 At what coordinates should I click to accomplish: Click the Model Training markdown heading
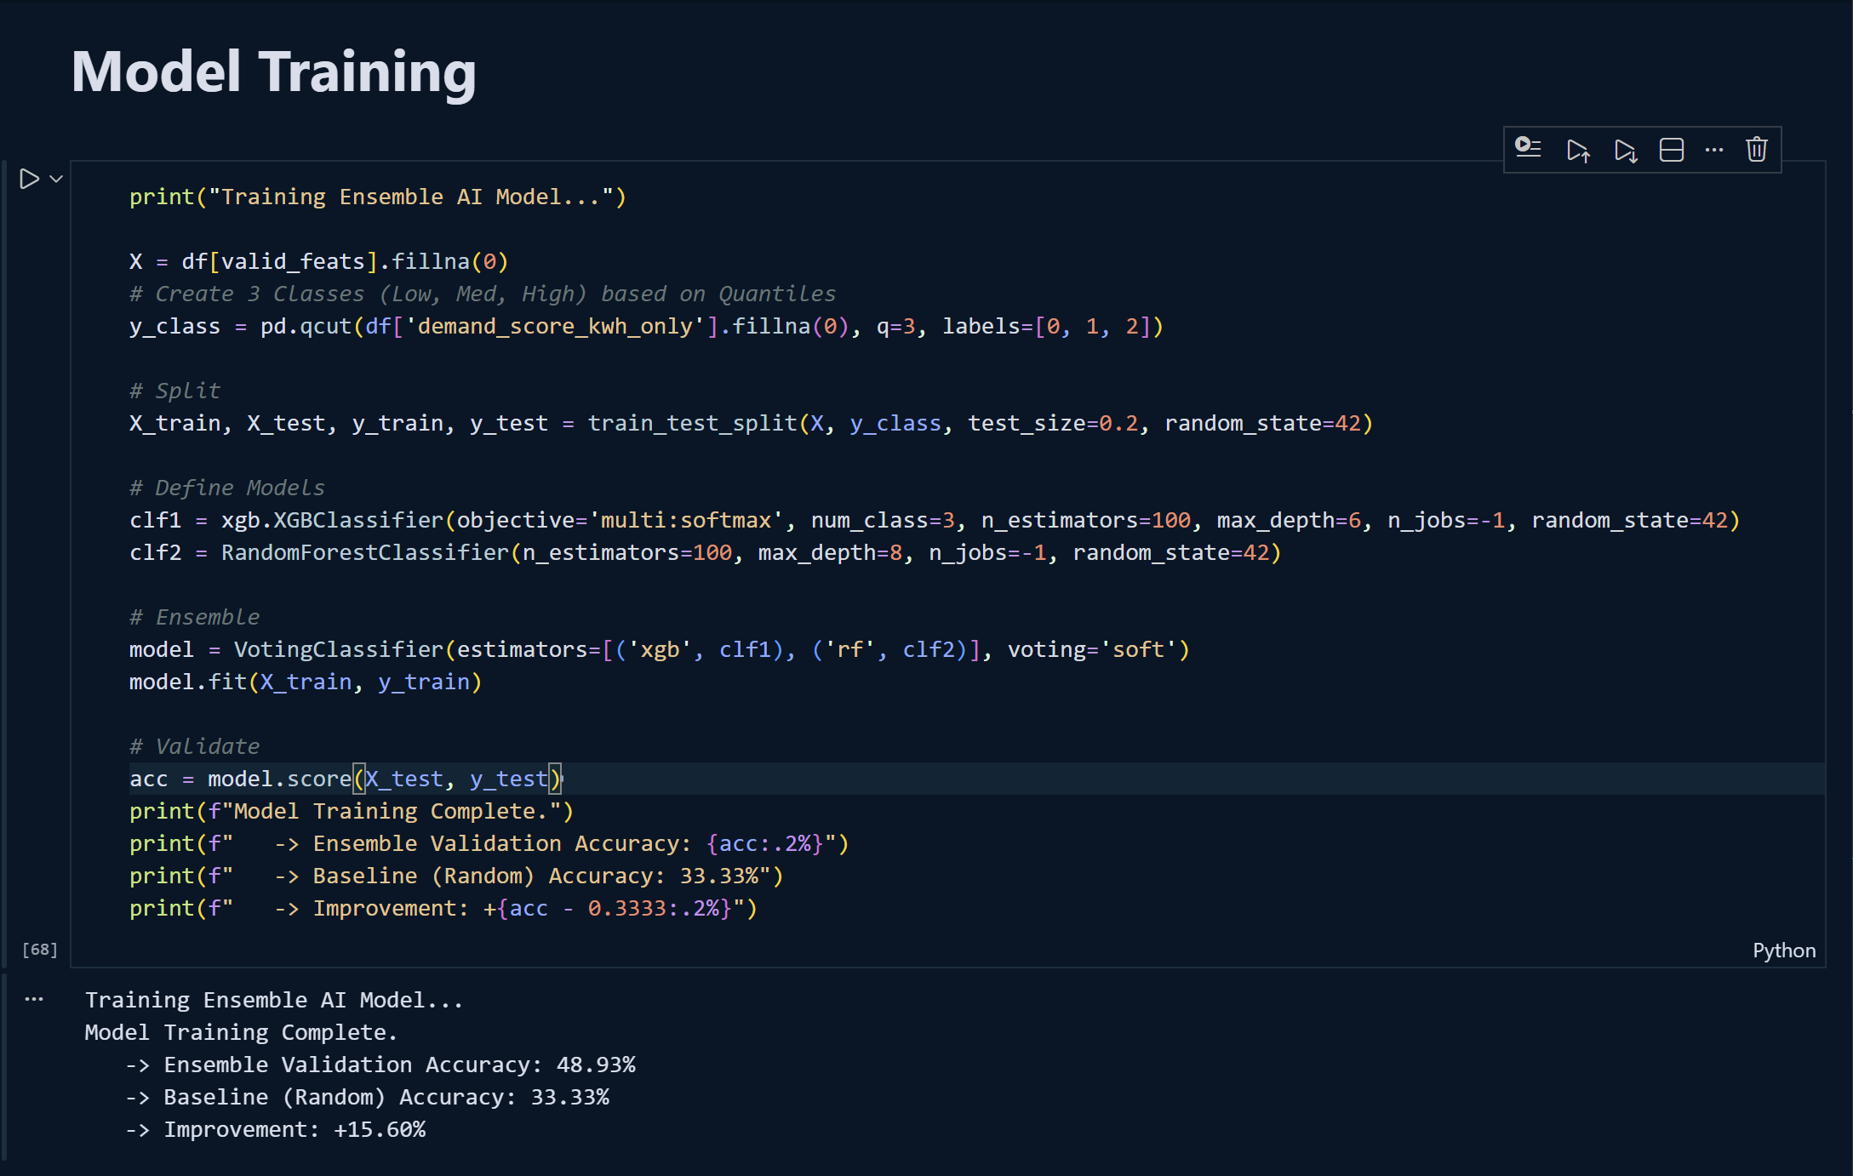coord(273,71)
